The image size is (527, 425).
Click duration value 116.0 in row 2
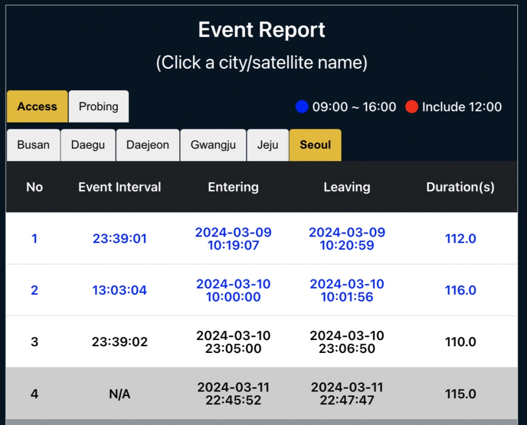[460, 290]
